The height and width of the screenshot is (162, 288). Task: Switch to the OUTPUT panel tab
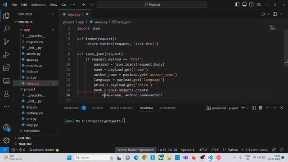98,108
